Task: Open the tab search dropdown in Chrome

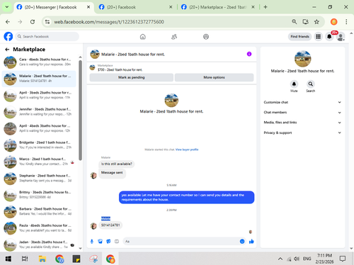Action: coord(7,7)
